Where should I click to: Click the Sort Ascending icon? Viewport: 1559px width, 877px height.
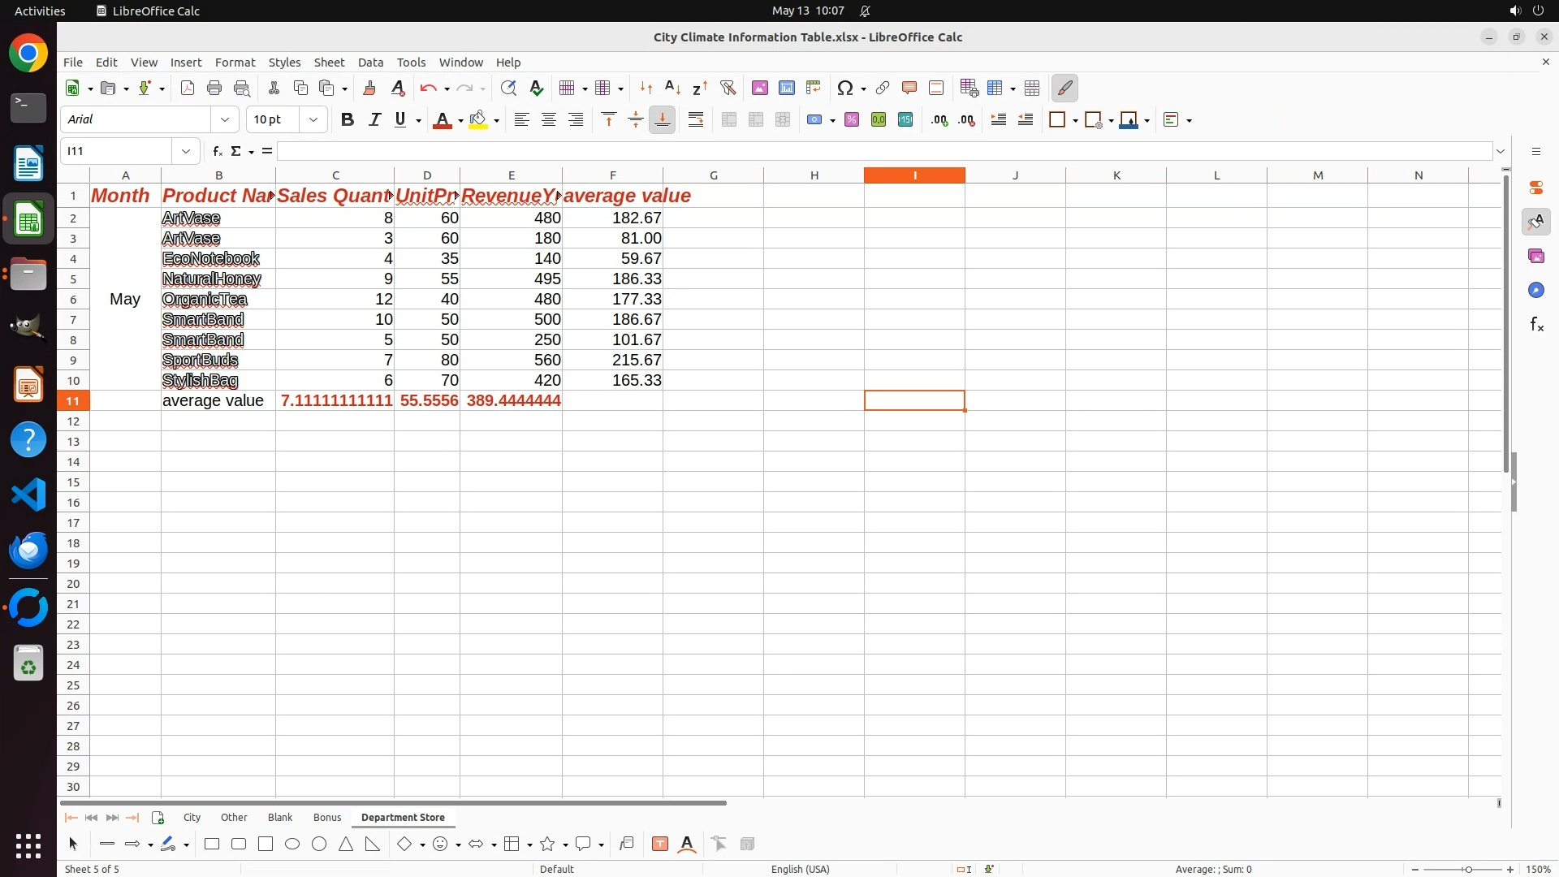[672, 88]
